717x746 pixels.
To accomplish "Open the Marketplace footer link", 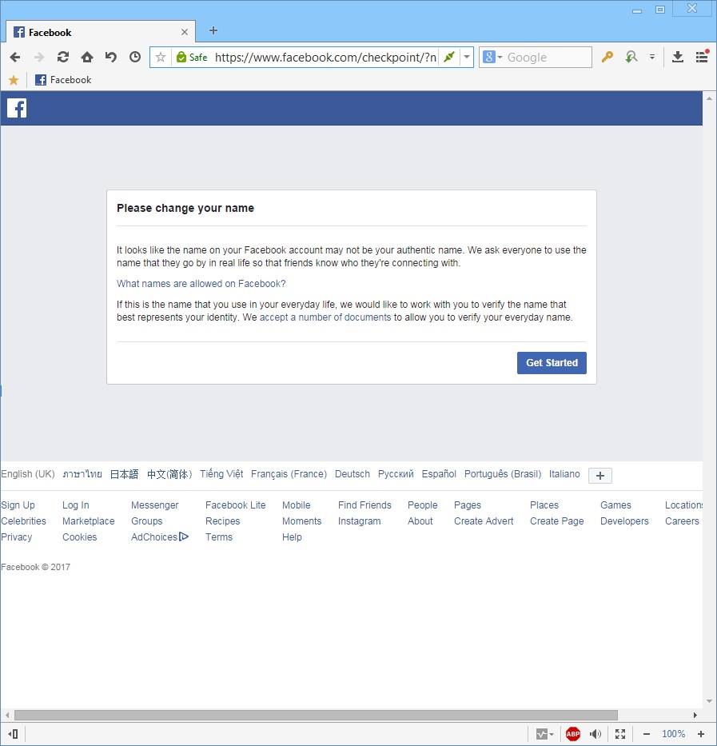I will point(89,521).
